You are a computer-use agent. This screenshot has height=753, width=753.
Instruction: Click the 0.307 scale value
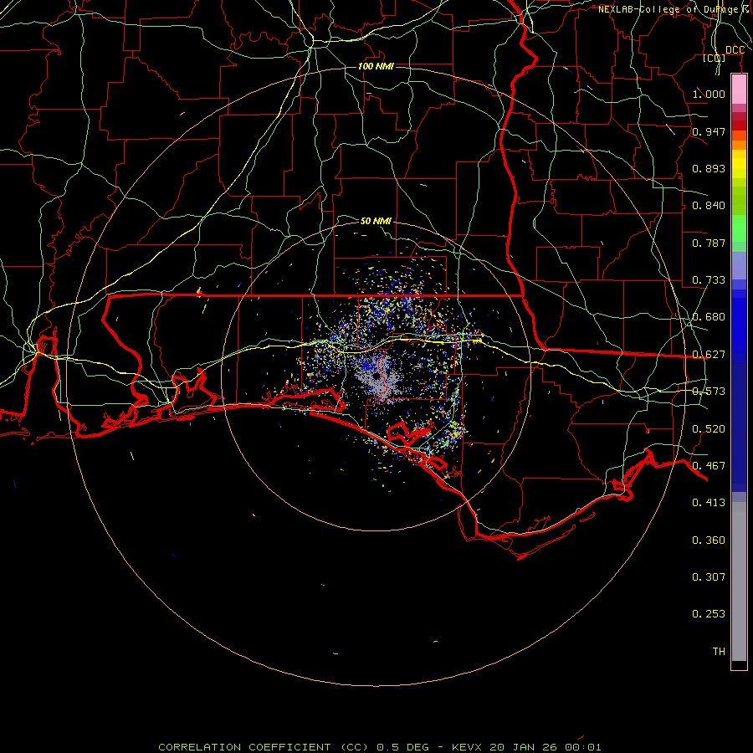(709, 576)
